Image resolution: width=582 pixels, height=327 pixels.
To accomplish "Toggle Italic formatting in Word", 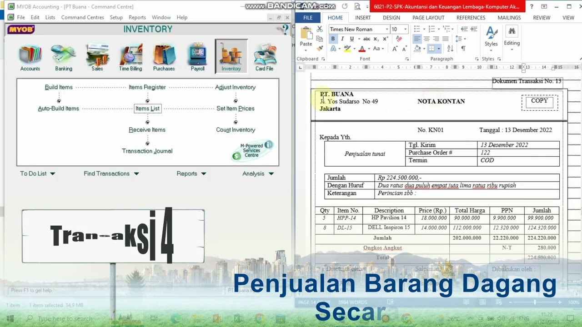I will pyautogui.click(x=341, y=39).
